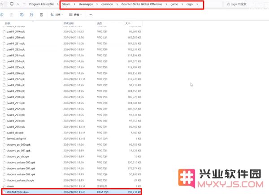Viewport: 269px width, 195px height.
Task: Click the refresh icon beside the address bar
Action: 1,4
